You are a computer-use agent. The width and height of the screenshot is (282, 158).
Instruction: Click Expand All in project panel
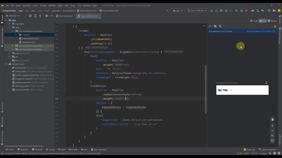(35, 16)
